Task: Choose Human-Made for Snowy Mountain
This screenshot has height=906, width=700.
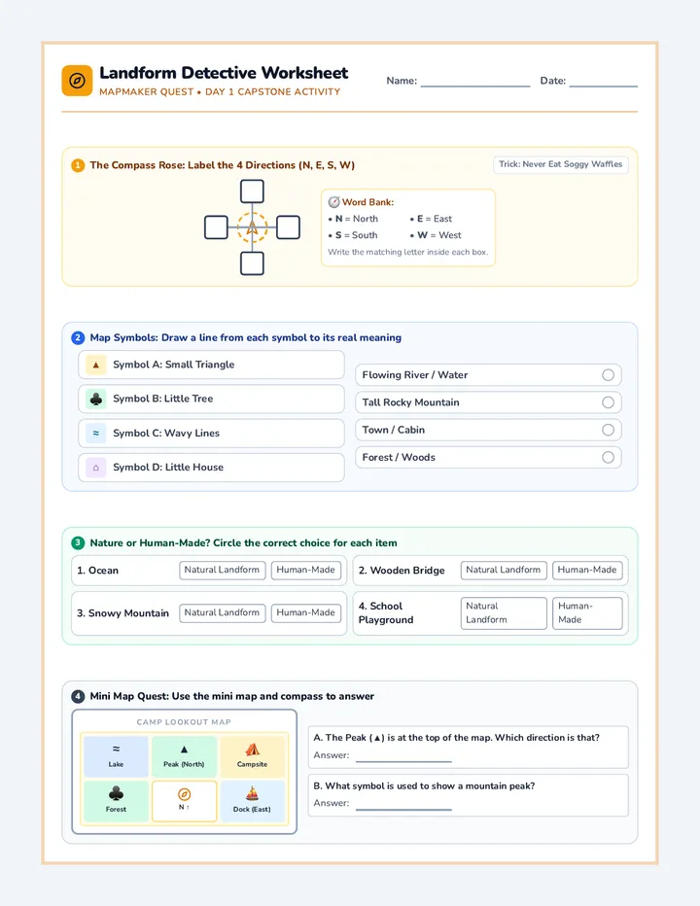Action: 306,613
